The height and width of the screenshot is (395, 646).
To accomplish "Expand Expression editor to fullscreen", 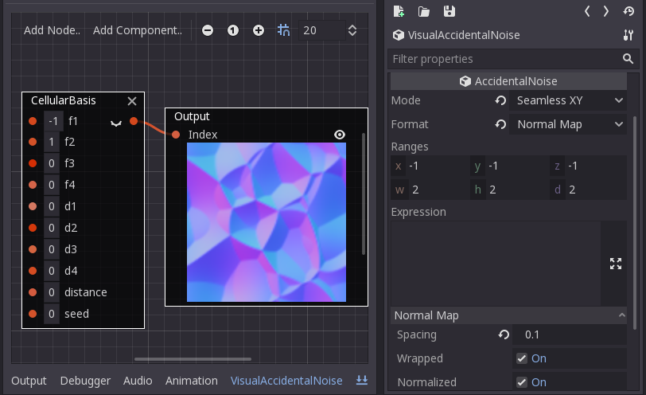I will (x=616, y=264).
